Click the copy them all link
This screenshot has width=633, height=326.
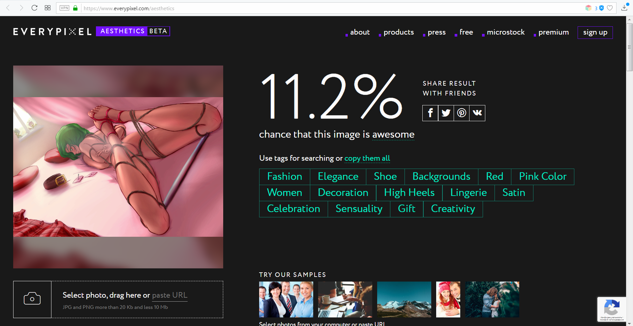367,158
